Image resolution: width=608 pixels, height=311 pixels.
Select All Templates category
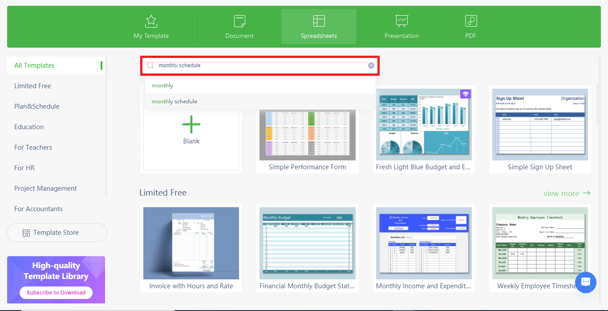point(55,65)
